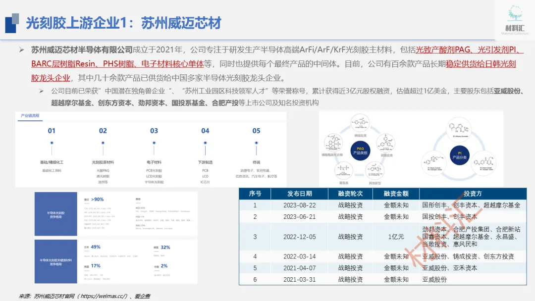Click 金额未知 in the 2023-06-21 row

(x=396, y=217)
